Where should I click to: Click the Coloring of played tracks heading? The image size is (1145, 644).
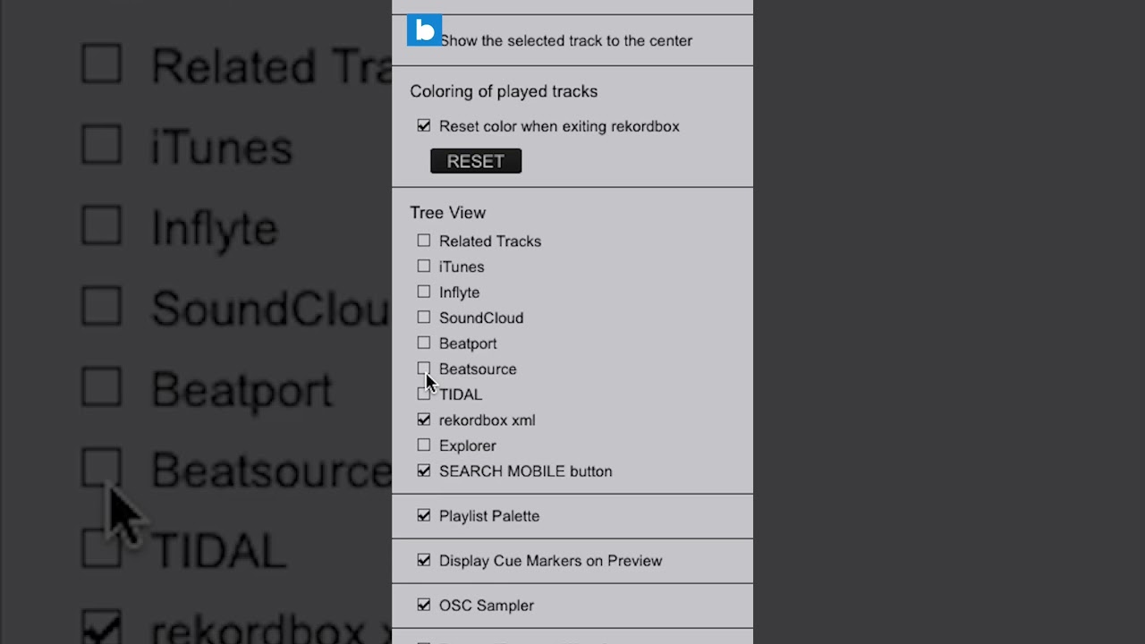coord(504,91)
